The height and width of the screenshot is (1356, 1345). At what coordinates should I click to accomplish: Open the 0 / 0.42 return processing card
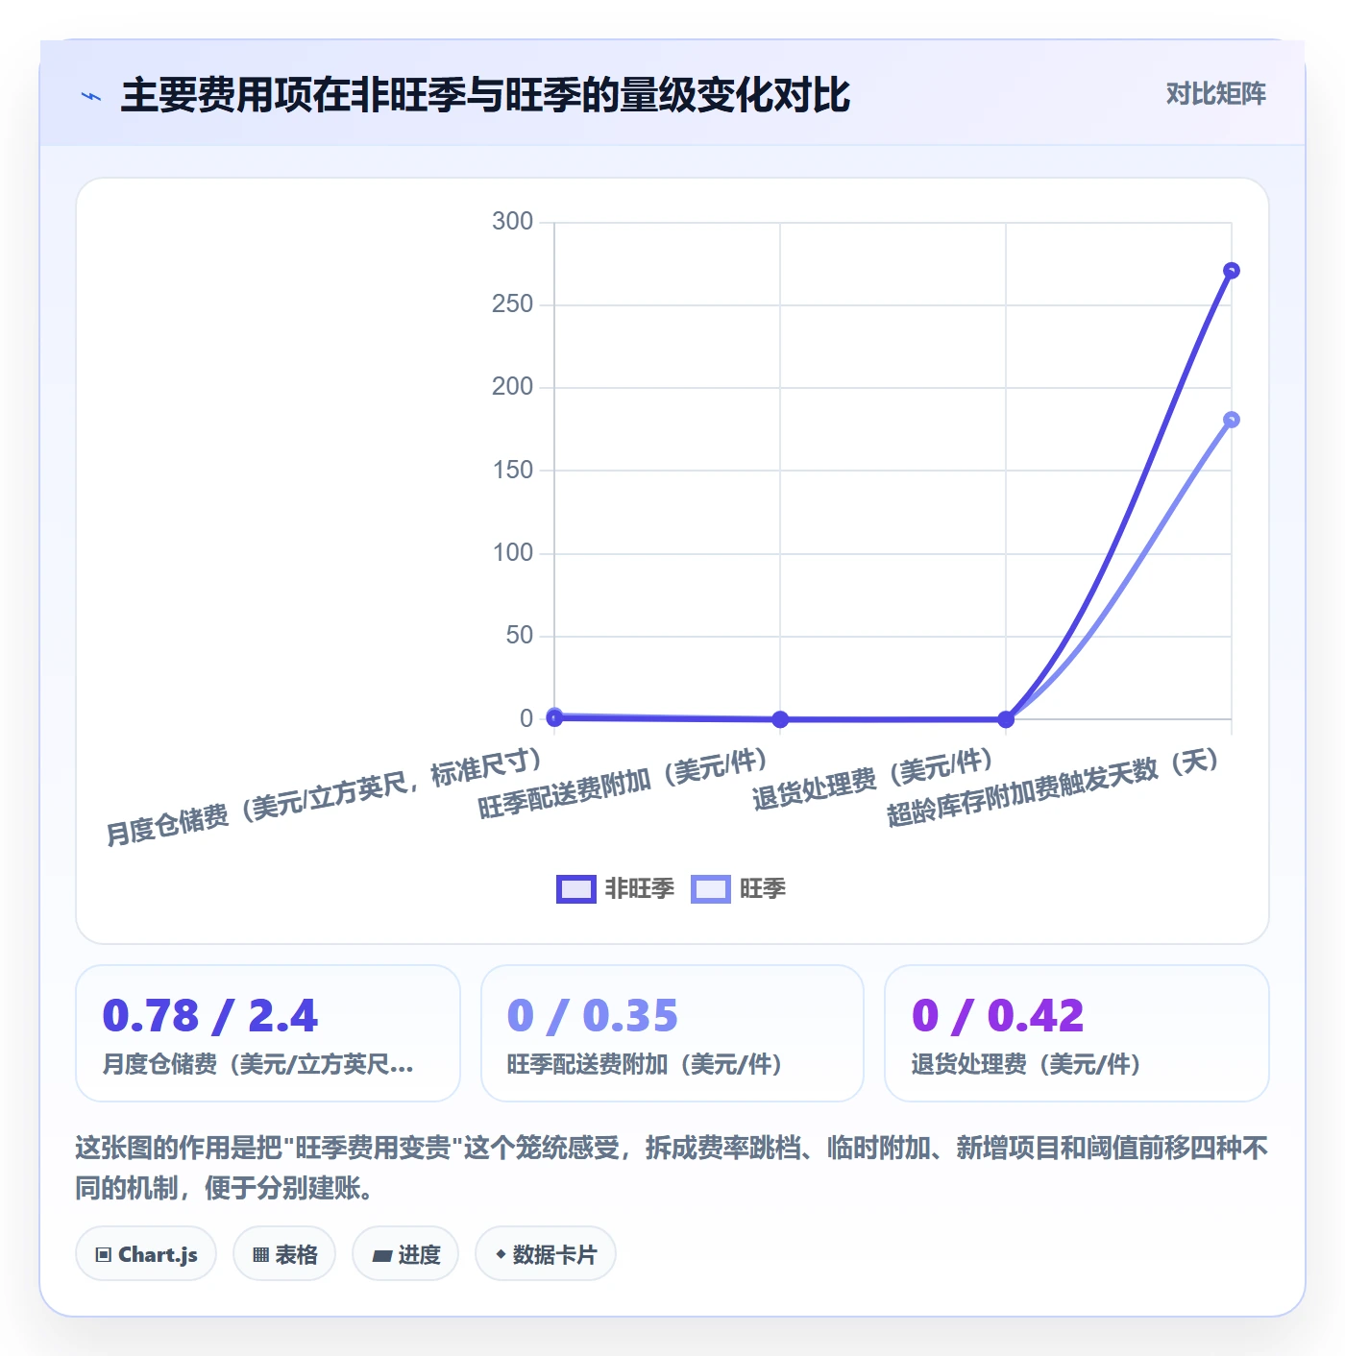(x=1077, y=1033)
